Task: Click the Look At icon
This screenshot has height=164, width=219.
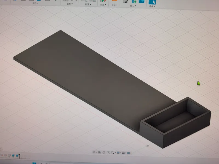Action: pyautogui.click(x=99, y=152)
